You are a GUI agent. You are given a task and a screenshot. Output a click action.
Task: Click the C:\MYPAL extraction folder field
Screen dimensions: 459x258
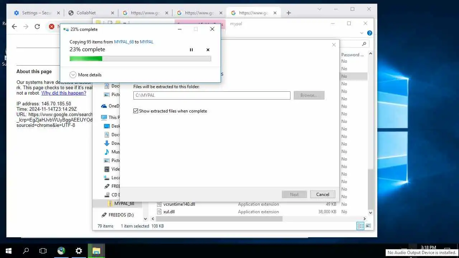click(x=212, y=95)
